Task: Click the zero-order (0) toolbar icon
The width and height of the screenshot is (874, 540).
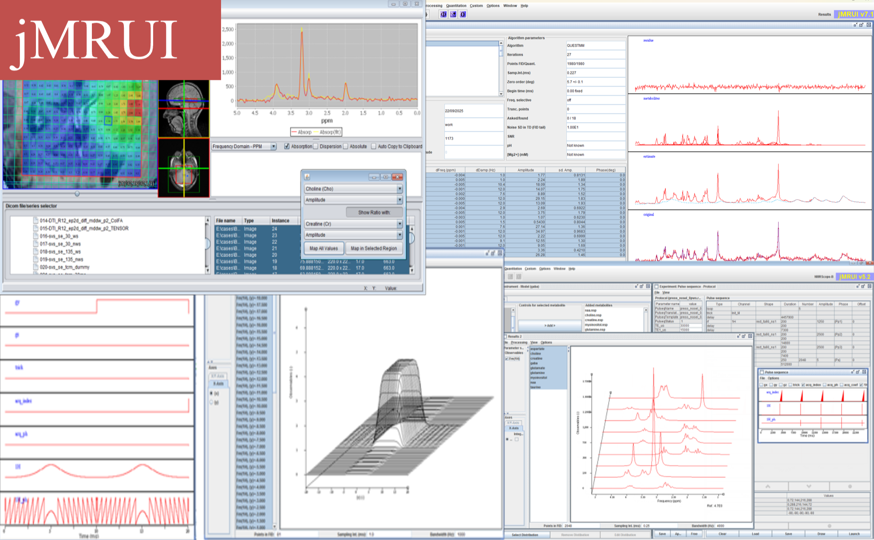Action: [x=463, y=15]
